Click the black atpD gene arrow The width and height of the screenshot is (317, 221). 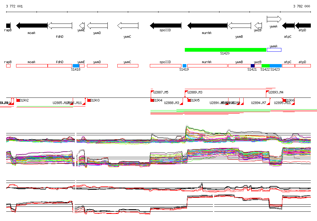click(303, 26)
